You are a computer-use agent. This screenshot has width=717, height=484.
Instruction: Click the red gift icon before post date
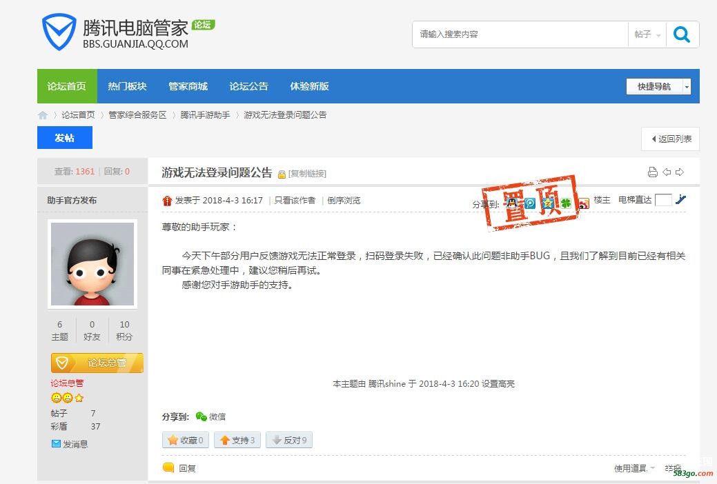(x=167, y=201)
